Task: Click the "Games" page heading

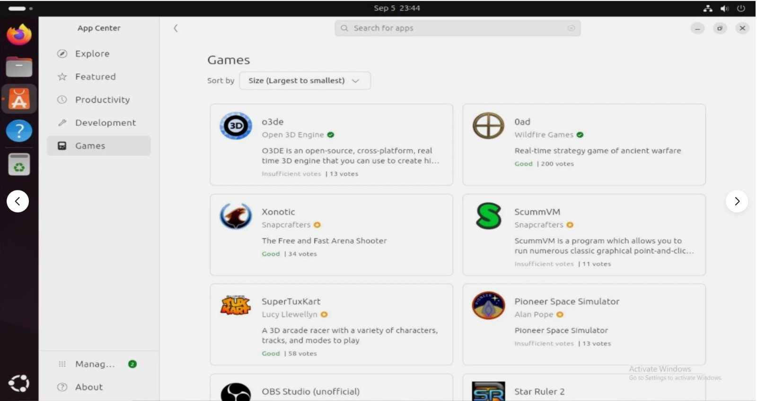Action: (x=229, y=60)
